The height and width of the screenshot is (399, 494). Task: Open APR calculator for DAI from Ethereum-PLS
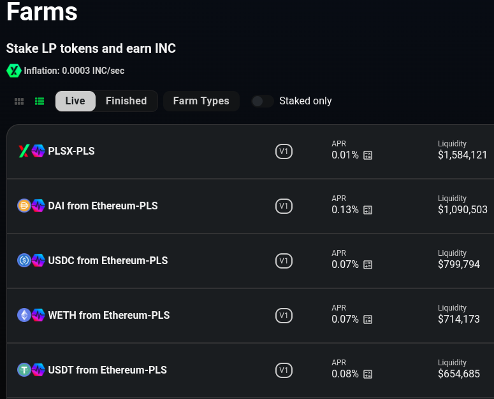[368, 210]
